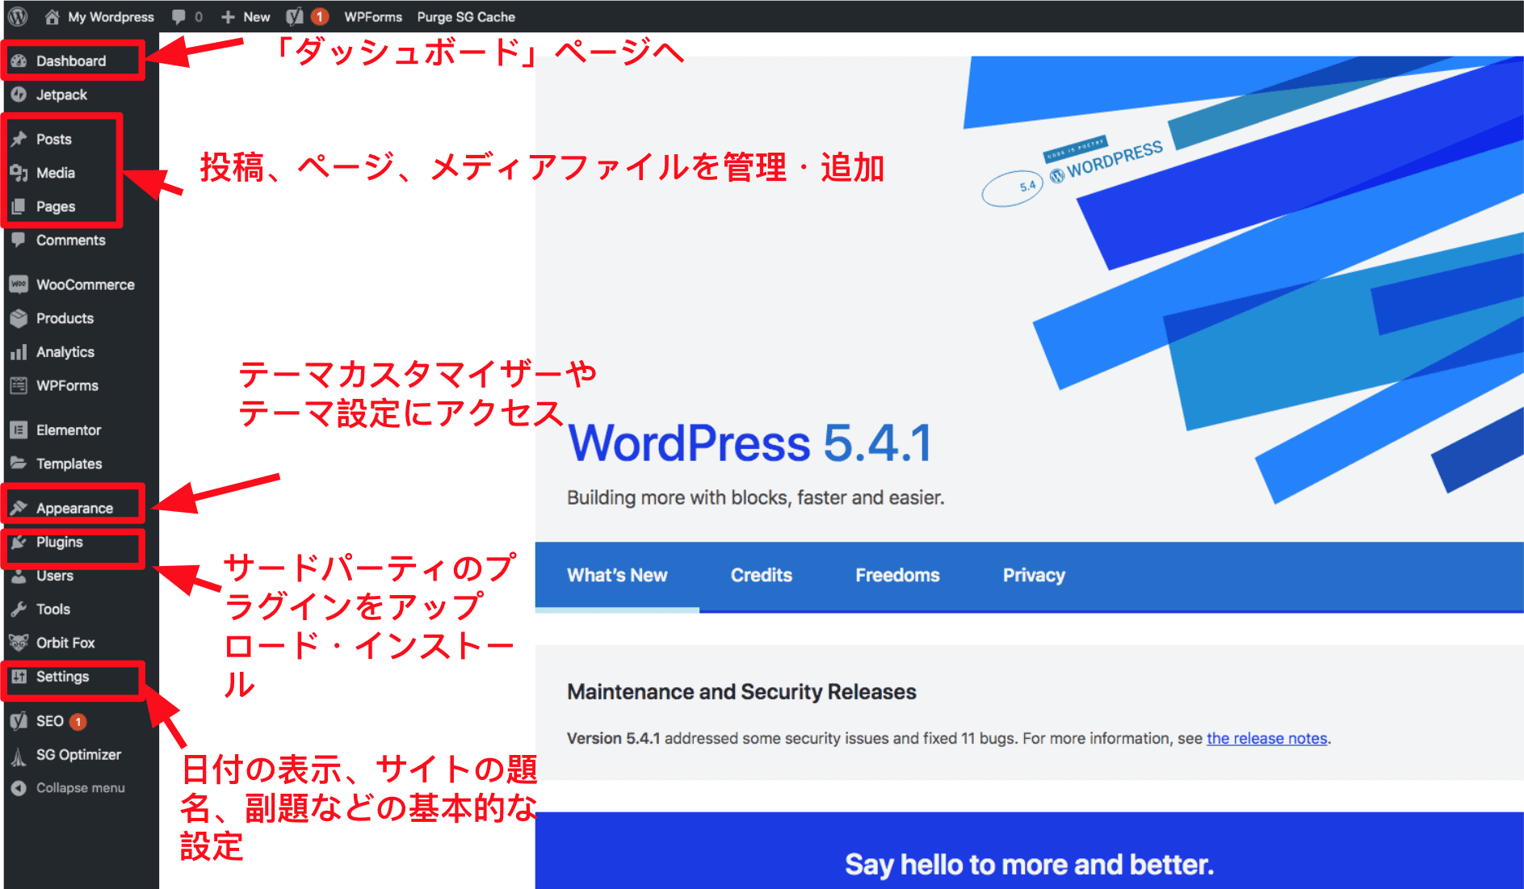The height and width of the screenshot is (889, 1524).
Task: Open the SG Optimizer menu item
Action: [80, 755]
